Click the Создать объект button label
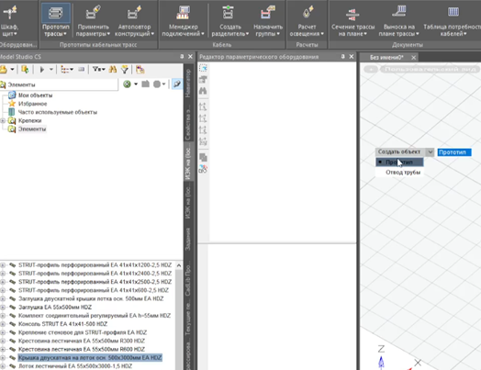Viewport: 481px width, 370px height. tap(399, 151)
